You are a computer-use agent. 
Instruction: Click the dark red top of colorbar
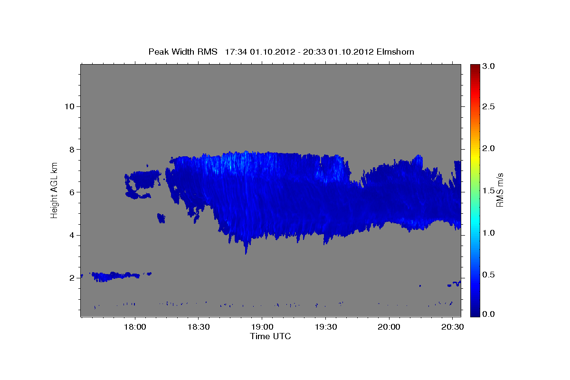coord(475,67)
